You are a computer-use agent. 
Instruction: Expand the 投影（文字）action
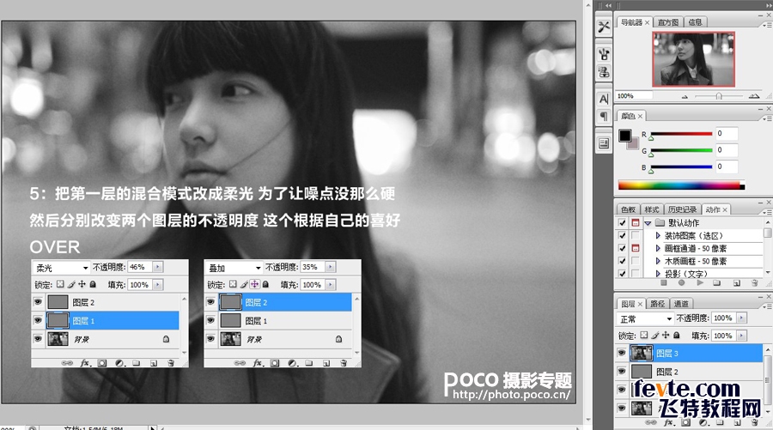pyautogui.click(x=658, y=274)
